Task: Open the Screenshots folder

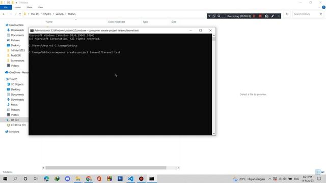Action: tap(17, 60)
